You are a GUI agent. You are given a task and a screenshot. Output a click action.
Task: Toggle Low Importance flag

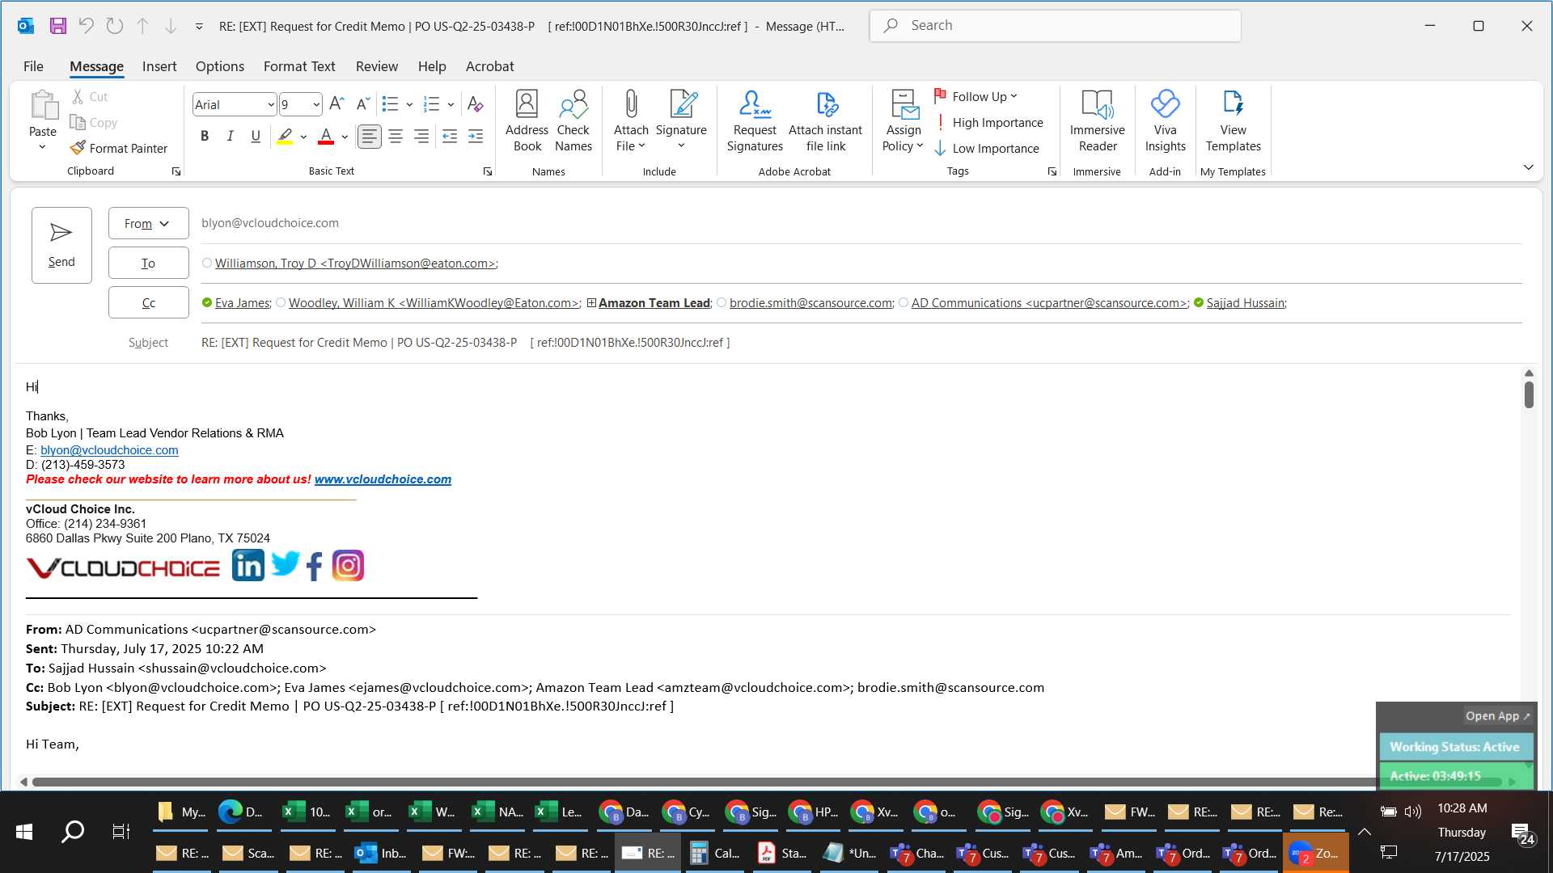pyautogui.click(x=987, y=149)
